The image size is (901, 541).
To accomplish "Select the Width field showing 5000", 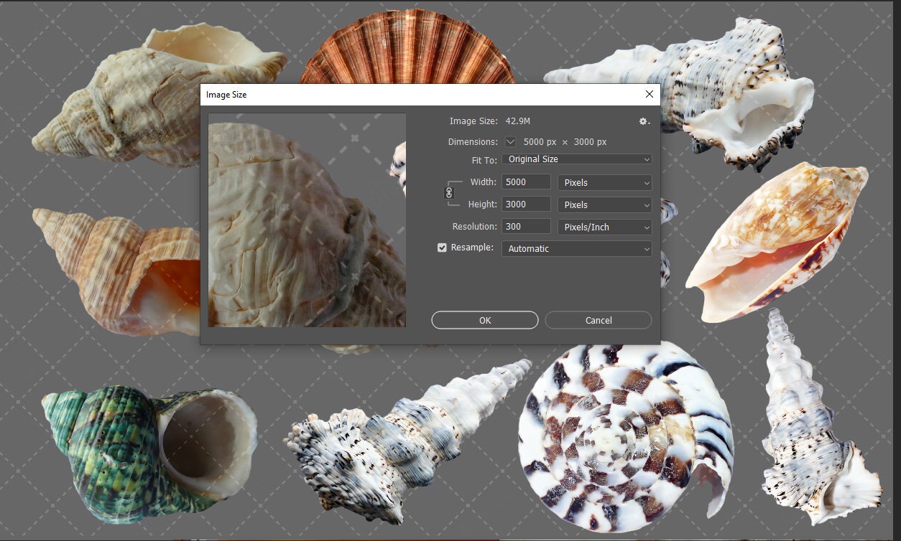I will coord(526,182).
